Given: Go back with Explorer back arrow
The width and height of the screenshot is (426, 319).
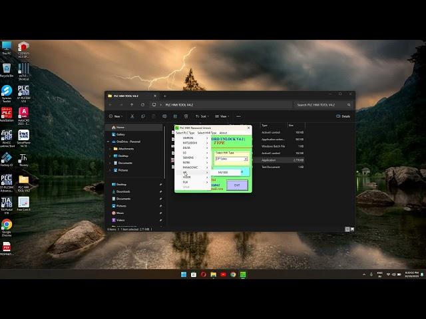Looking at the screenshot, I should [110, 105].
